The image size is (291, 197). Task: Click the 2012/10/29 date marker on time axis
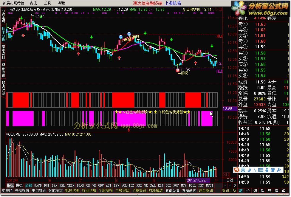coord(198,180)
